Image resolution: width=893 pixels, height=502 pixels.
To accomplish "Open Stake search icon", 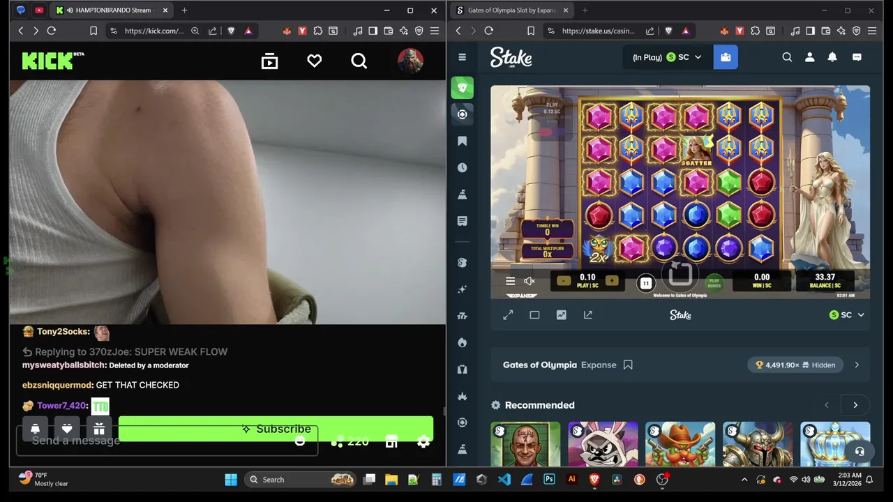I will (787, 57).
